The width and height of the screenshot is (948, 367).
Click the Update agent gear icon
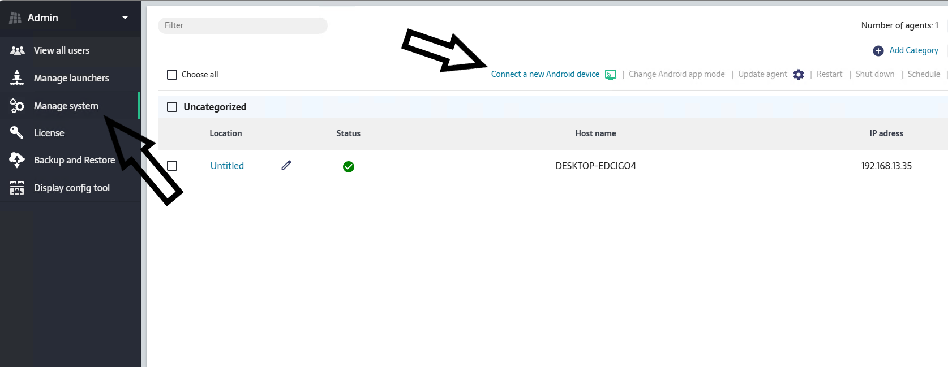pos(799,75)
